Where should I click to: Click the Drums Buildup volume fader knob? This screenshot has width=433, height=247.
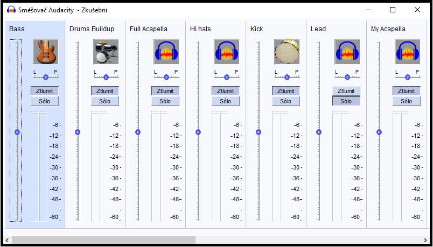78,132
